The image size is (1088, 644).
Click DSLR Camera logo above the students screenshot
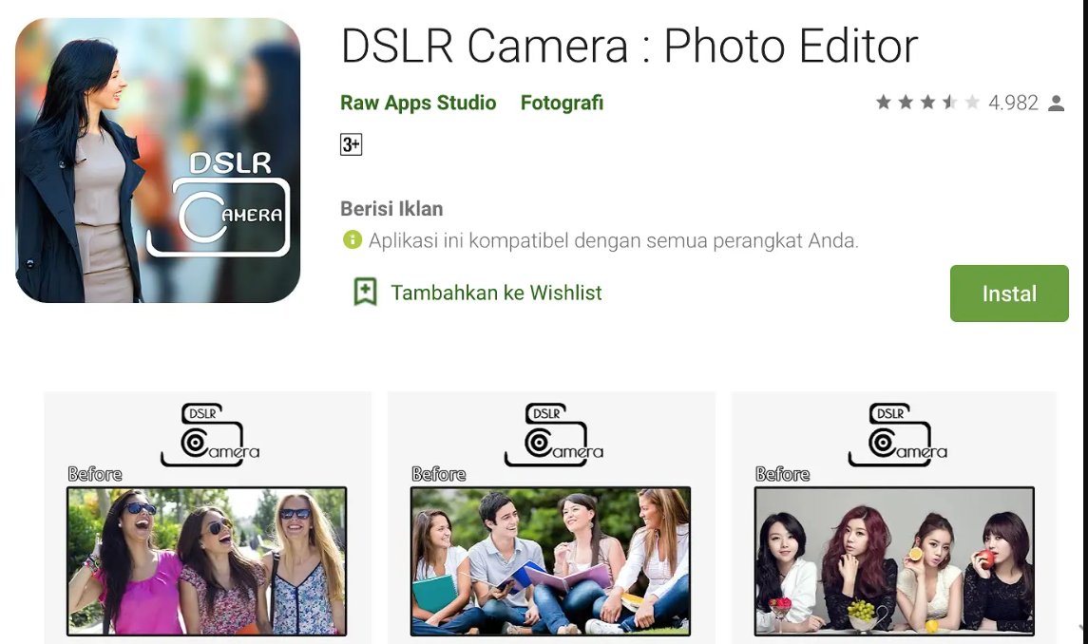pos(553,434)
